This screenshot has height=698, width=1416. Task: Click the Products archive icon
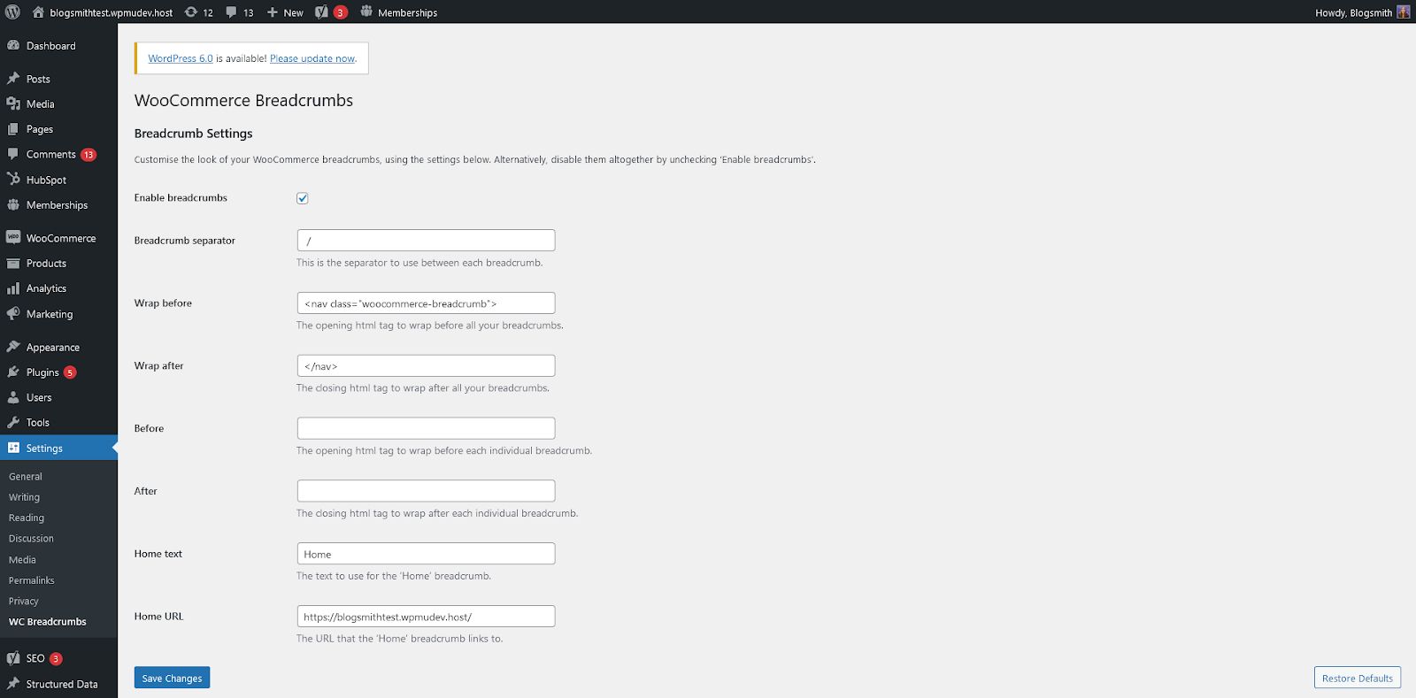click(13, 263)
